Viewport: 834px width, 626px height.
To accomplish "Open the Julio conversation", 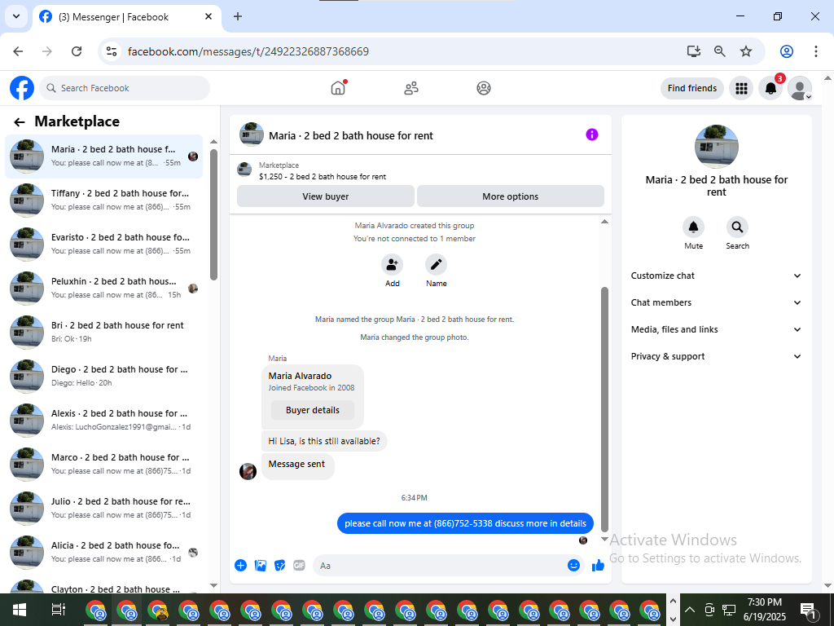I will (x=104, y=509).
